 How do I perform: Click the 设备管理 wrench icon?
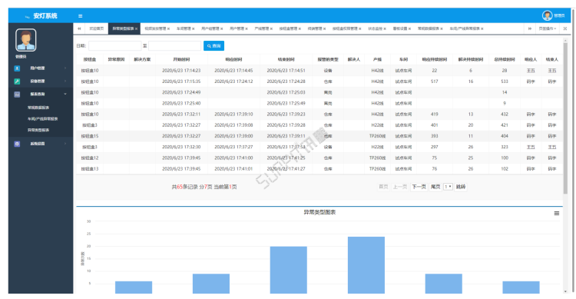click(17, 81)
